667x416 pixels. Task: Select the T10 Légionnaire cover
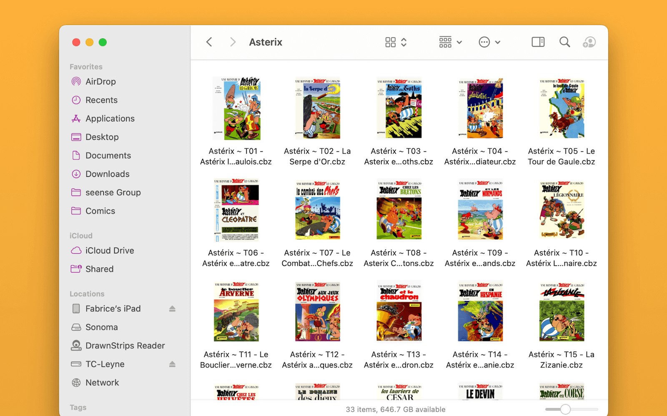point(562,210)
